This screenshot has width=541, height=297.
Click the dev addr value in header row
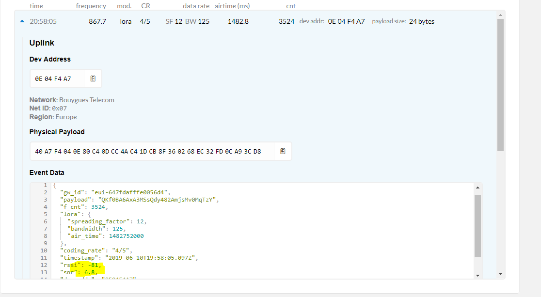point(347,21)
